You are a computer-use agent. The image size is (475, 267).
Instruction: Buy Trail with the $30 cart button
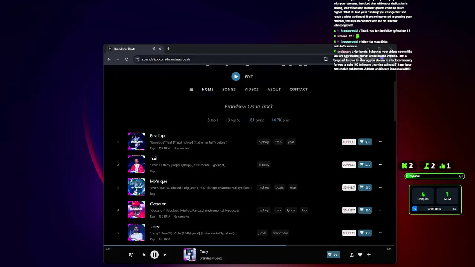coord(365,165)
